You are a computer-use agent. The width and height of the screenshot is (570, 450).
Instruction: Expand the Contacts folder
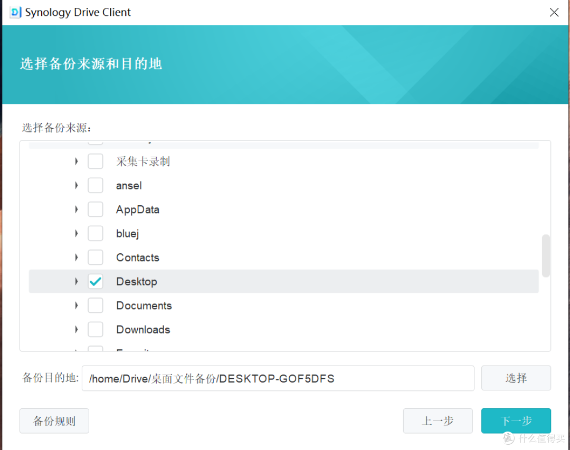pos(77,257)
